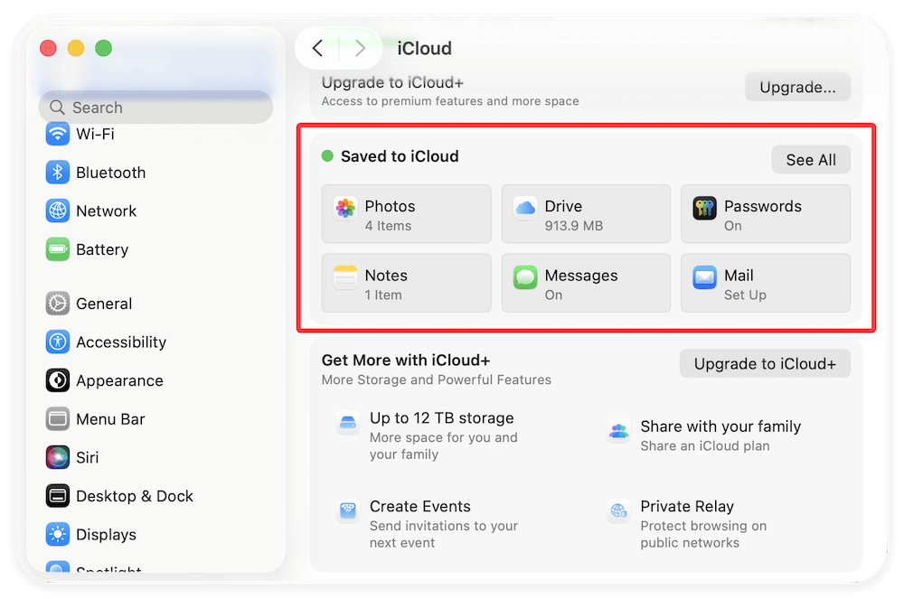Click the Search field in the sidebar
Viewport: 904px width, 599px height.
pos(155,107)
